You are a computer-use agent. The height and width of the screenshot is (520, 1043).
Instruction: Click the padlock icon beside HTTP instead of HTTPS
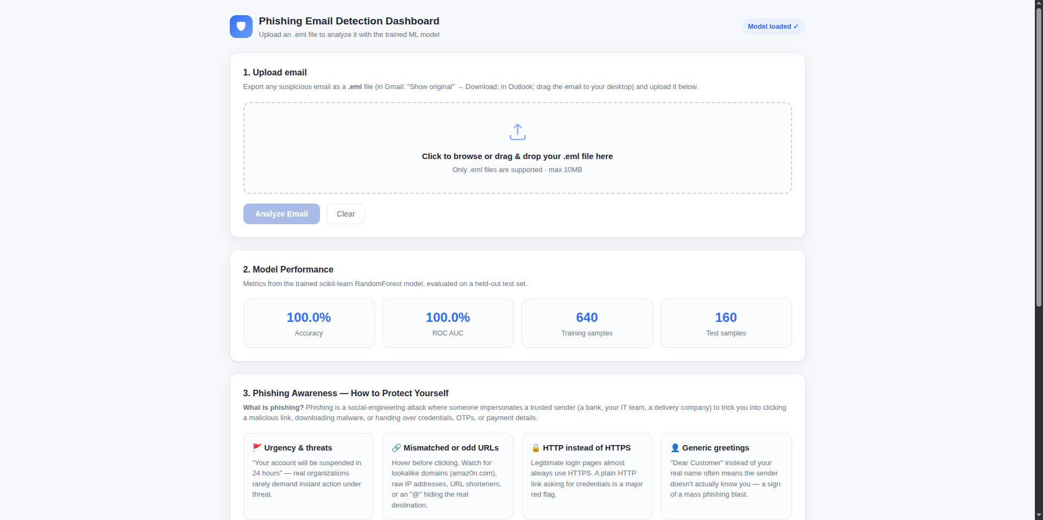[536, 448]
